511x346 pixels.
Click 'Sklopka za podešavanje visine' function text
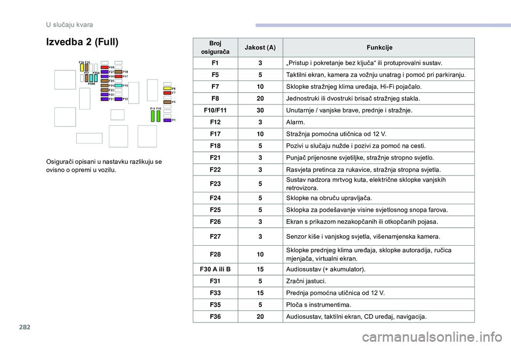tap(367, 210)
